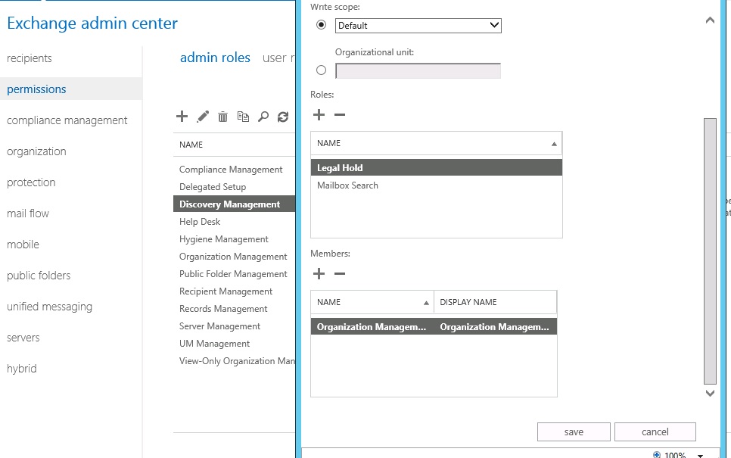This screenshot has width=731, height=458.
Task: Switch to the user roles tab
Action: 278,58
